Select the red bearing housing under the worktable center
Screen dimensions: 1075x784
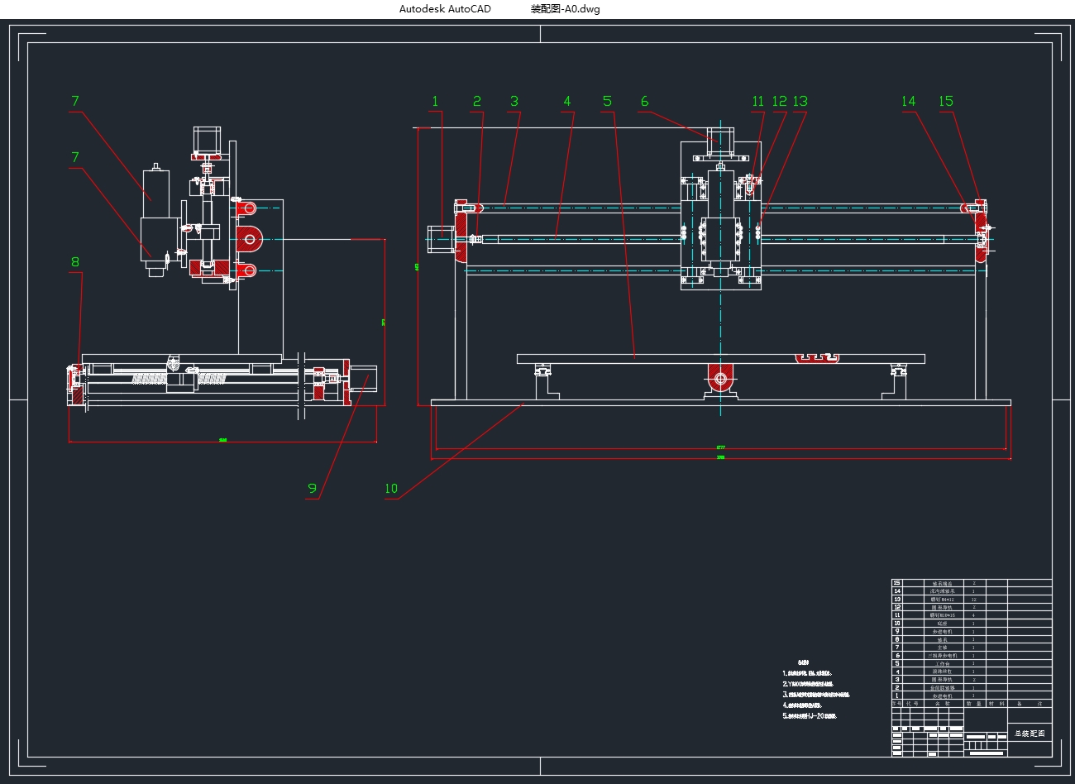click(x=720, y=378)
